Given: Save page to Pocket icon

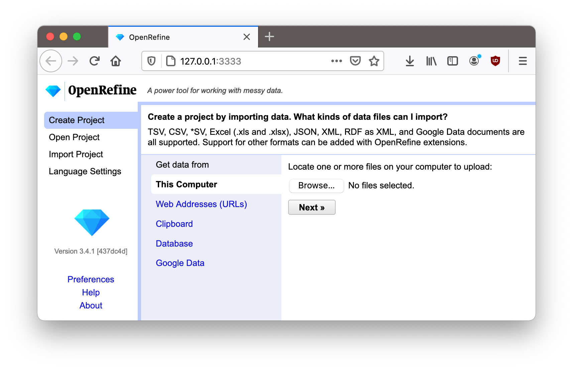Looking at the screenshot, I should (x=355, y=61).
